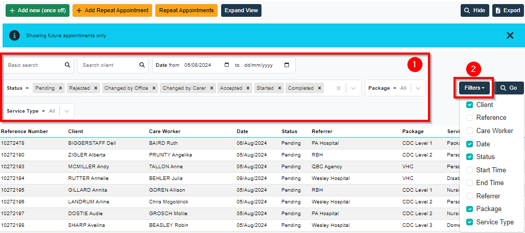Screen dimensions: 525x233
Task: Click care worker PRUNTY Angelika
Action: (x=171, y=155)
